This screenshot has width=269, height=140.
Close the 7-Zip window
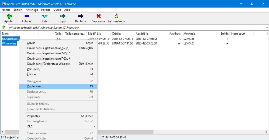pos(263,3)
